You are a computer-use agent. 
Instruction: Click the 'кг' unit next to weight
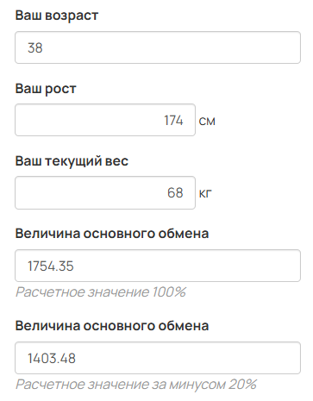click(x=205, y=193)
